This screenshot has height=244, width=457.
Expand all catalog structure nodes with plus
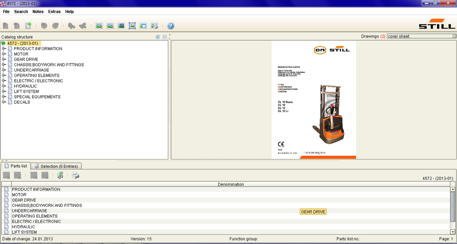158,37
